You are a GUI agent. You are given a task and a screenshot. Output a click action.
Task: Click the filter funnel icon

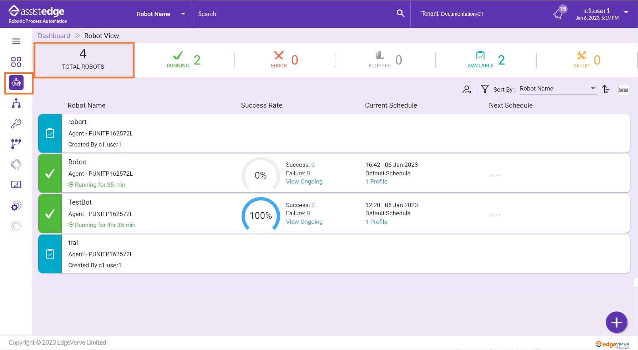click(485, 89)
